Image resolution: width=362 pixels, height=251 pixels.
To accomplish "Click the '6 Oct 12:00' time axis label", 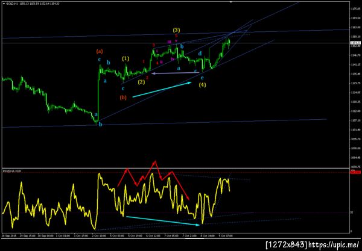I will 154,236.
